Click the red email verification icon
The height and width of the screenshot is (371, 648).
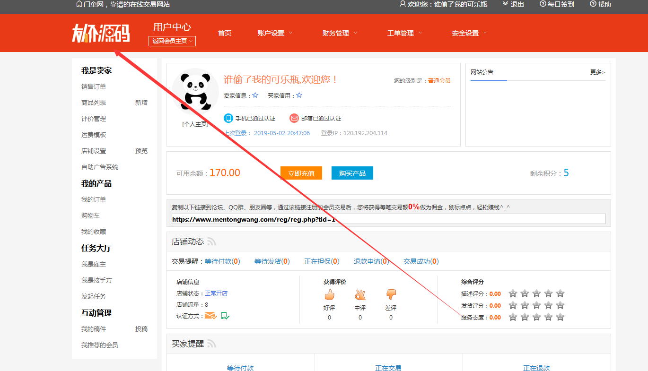coord(294,118)
